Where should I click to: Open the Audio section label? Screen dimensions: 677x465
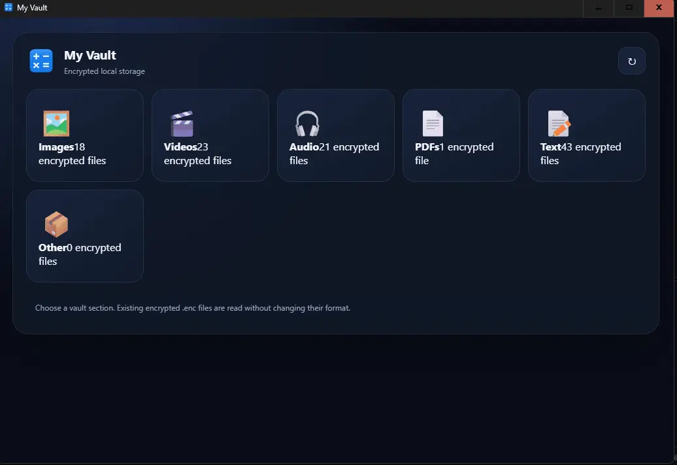[x=304, y=147]
